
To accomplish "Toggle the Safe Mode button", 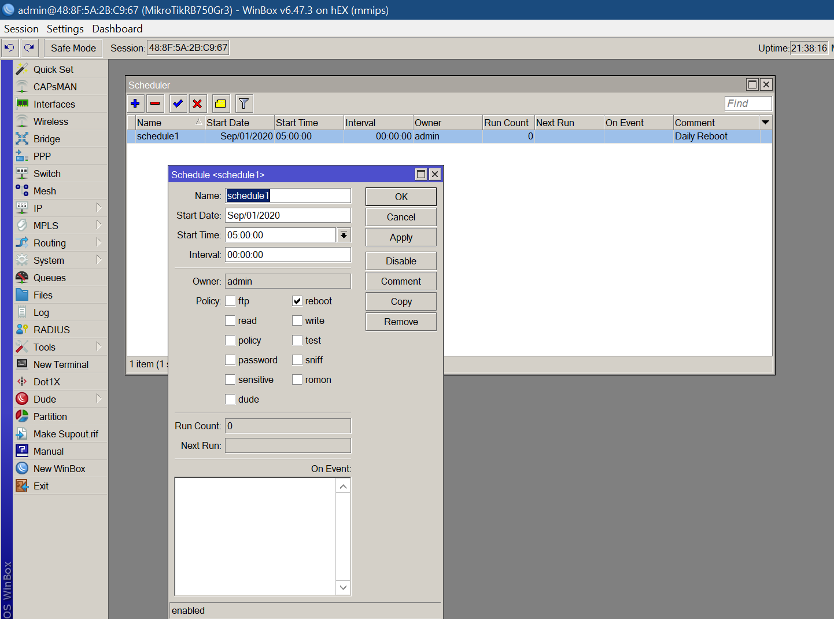I will (73, 48).
